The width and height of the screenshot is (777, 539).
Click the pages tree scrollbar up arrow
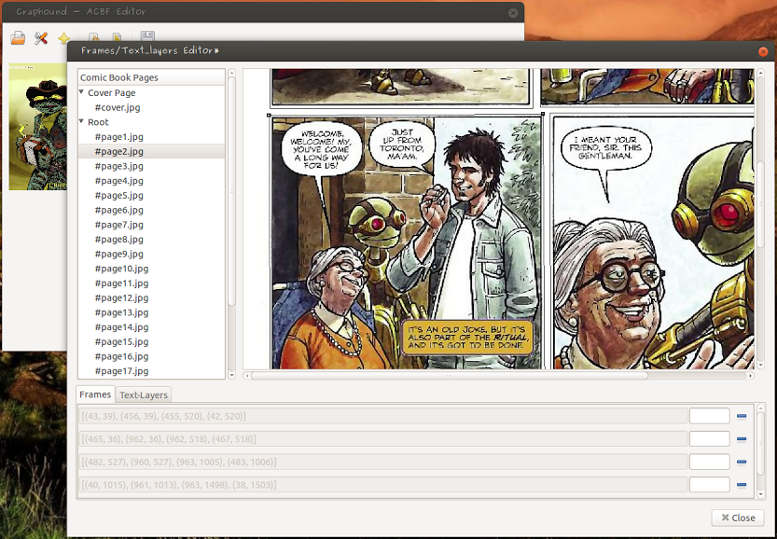point(231,73)
